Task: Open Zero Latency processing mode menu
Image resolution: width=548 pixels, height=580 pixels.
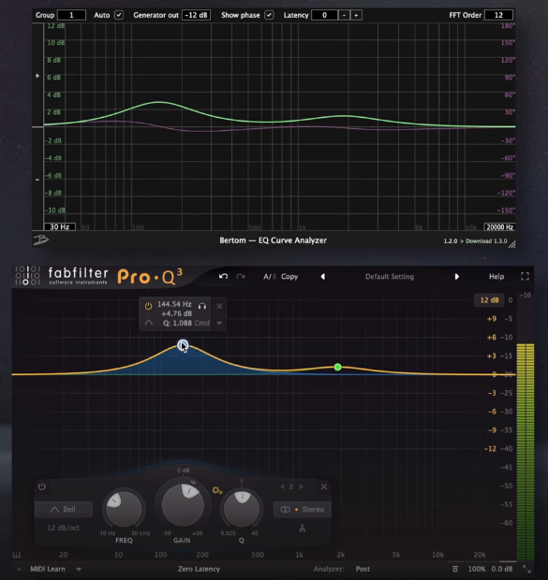Action: click(x=199, y=569)
